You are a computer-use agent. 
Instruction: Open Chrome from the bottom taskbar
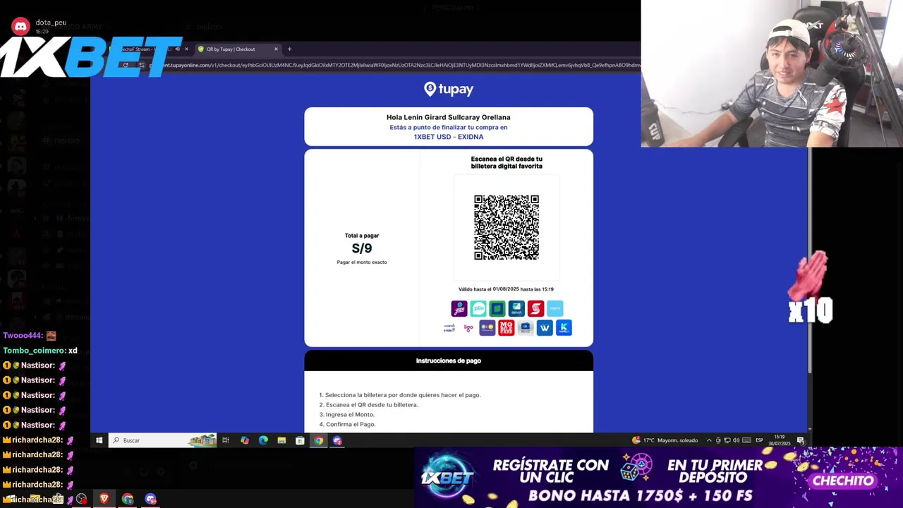[x=128, y=500]
